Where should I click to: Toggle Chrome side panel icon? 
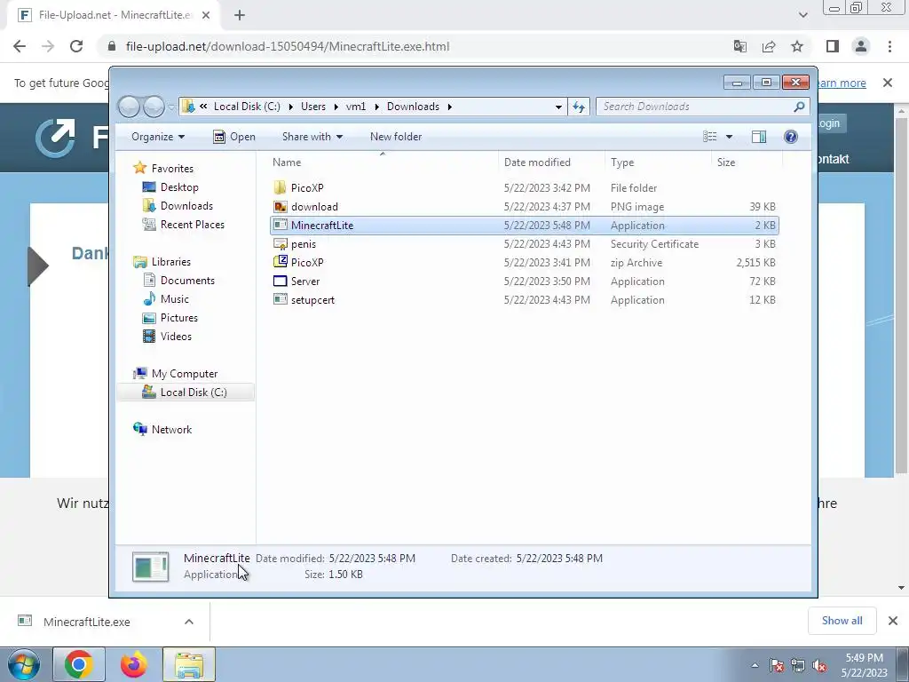point(833,46)
